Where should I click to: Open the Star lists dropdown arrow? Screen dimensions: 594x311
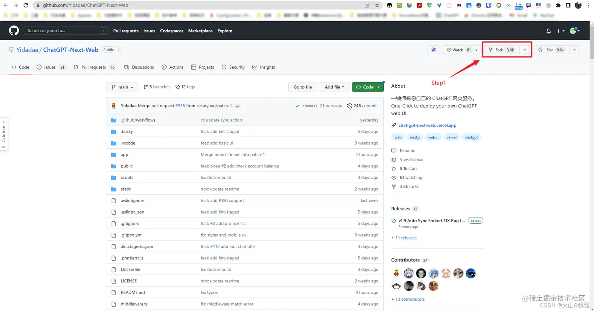point(574,50)
